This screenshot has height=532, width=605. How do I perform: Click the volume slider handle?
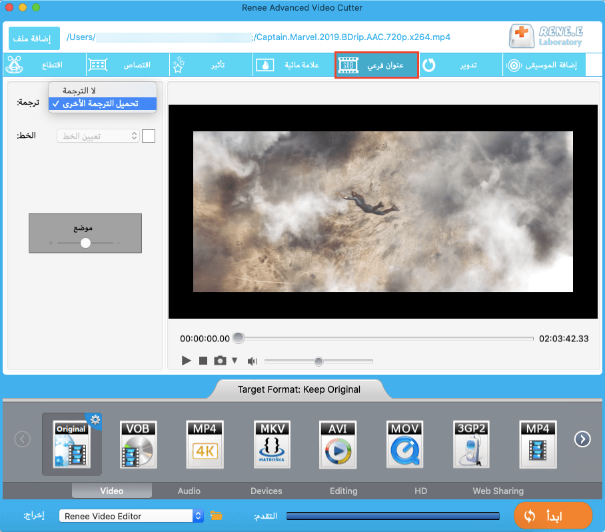point(318,361)
